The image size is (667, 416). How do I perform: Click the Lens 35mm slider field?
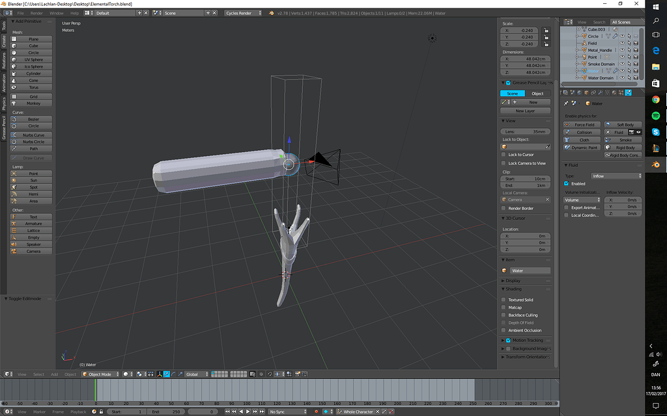click(x=526, y=131)
